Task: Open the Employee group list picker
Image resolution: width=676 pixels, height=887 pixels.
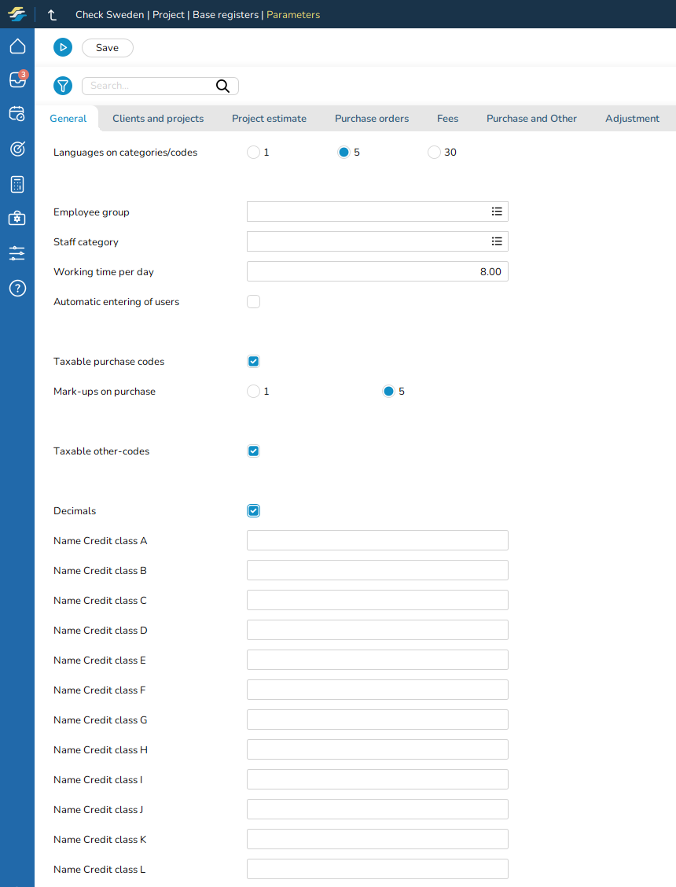Action: 497,212
